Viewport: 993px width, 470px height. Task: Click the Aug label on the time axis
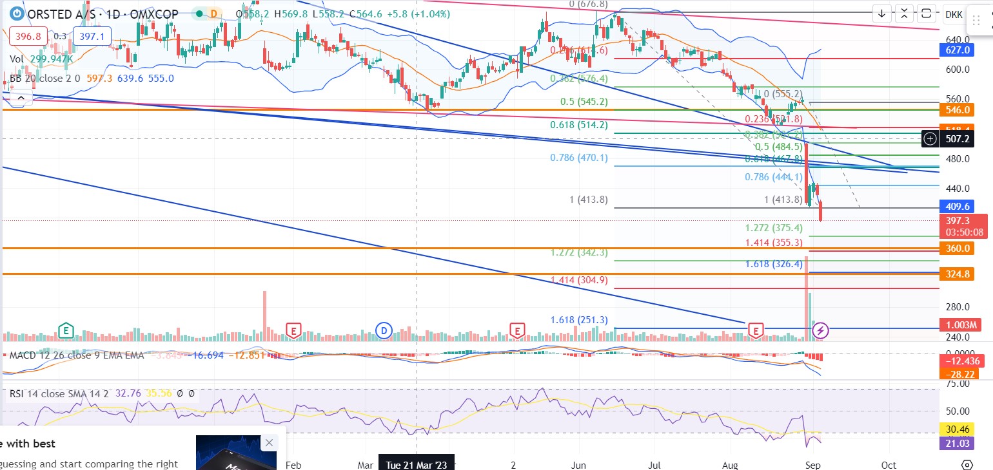[730, 464]
